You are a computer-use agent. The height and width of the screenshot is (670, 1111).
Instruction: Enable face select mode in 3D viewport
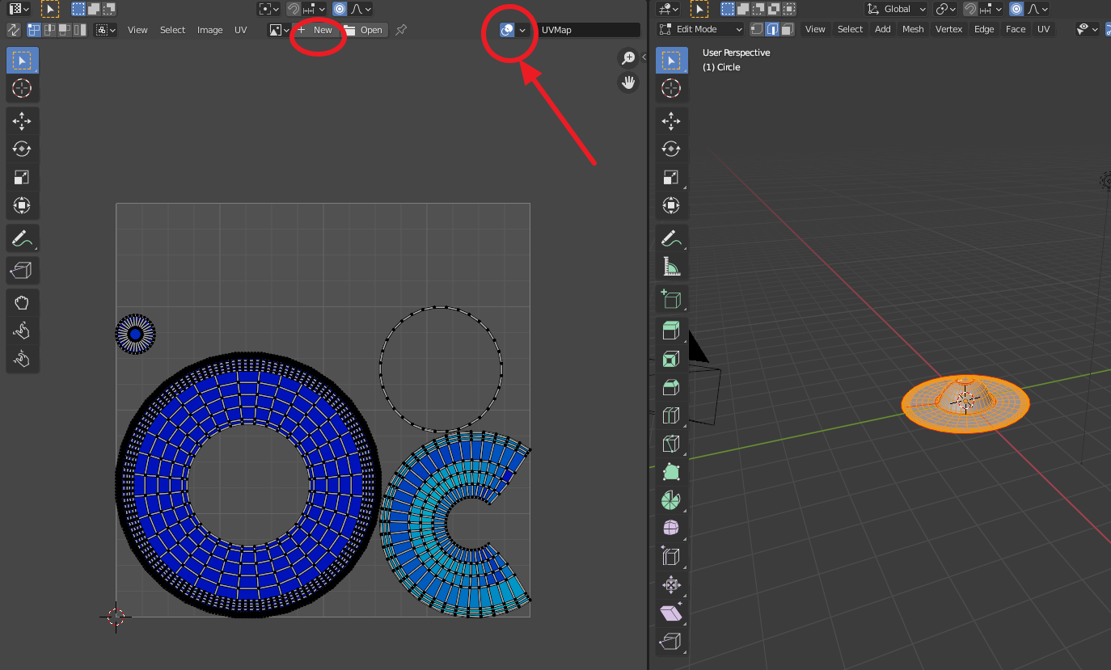pos(788,29)
